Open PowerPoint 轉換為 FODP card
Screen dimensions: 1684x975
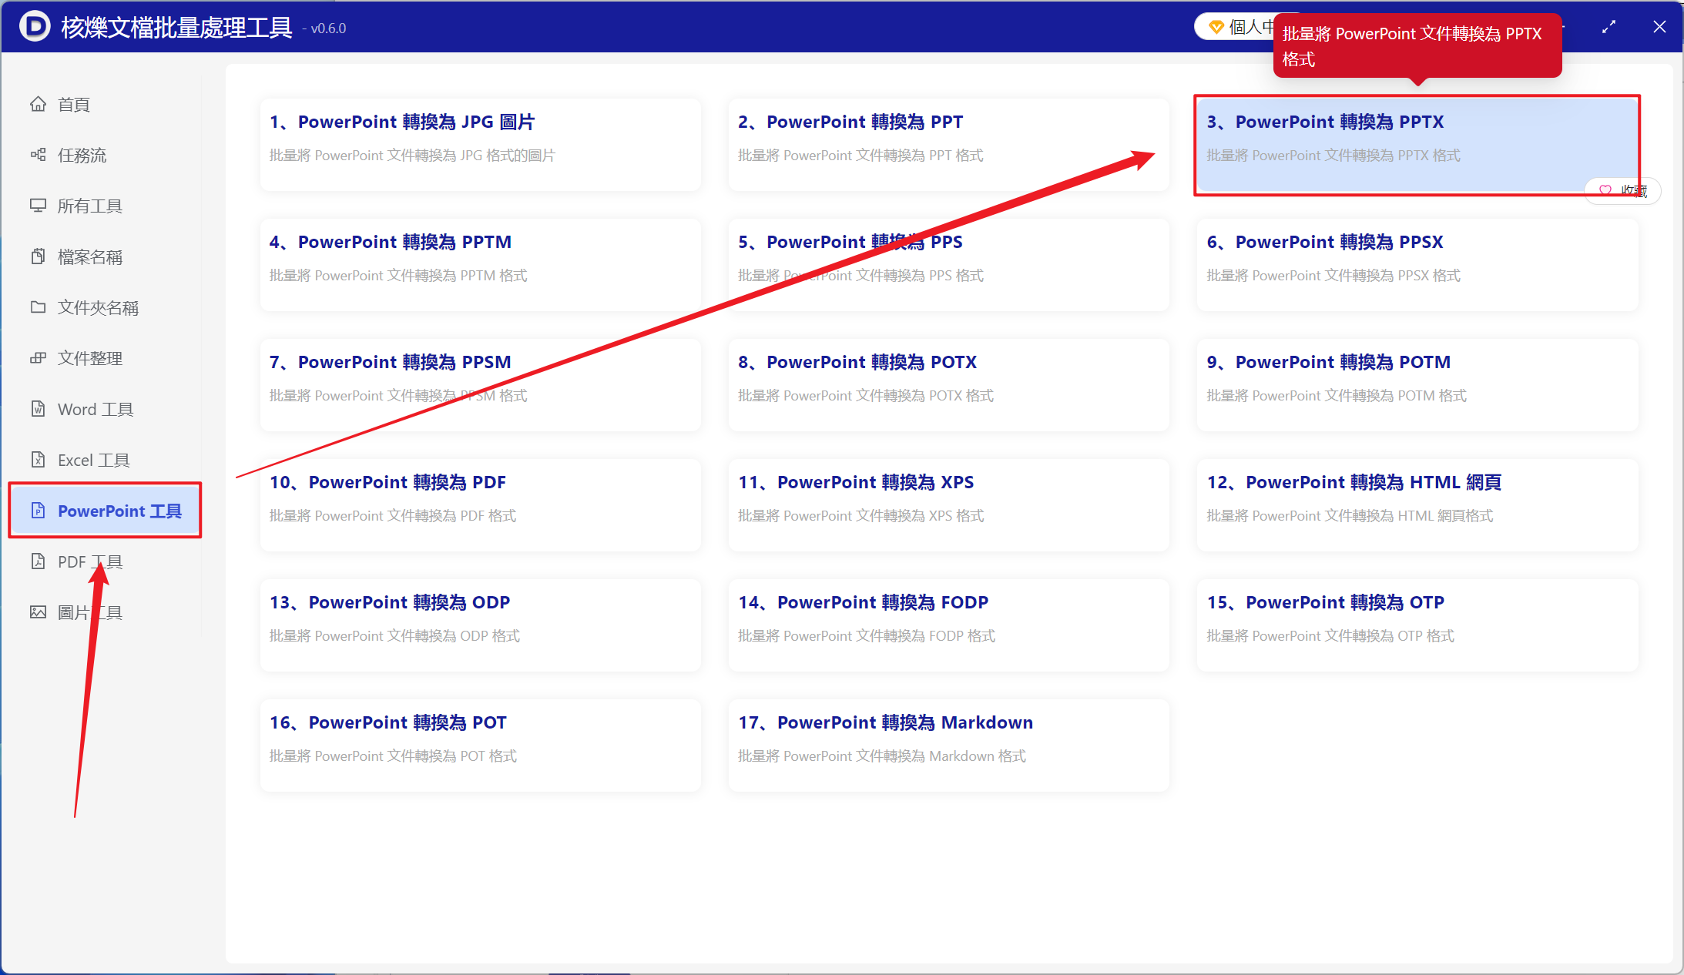tap(949, 625)
